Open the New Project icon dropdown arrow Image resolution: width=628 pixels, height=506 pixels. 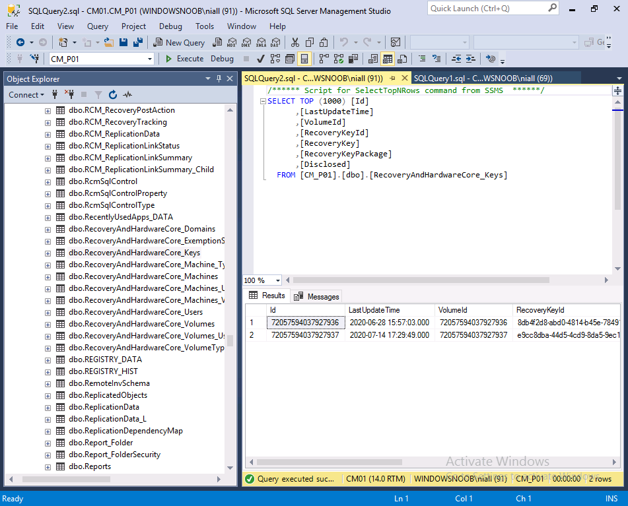point(75,42)
